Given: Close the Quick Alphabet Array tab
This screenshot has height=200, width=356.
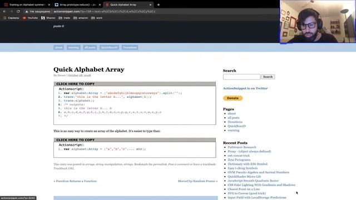Looking at the screenshot, I should (x=150, y=4).
